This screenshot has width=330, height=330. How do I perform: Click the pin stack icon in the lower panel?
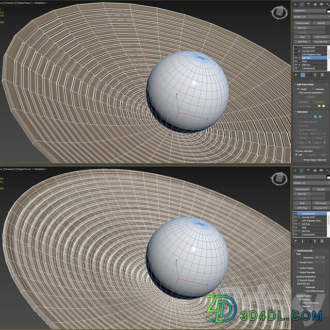[295, 241]
